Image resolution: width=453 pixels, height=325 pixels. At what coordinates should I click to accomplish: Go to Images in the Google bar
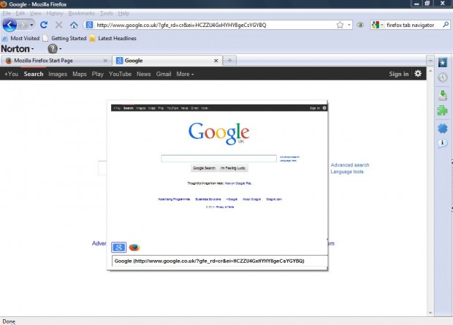(x=58, y=74)
